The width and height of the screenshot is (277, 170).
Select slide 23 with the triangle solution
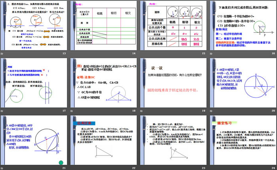point(173,140)
